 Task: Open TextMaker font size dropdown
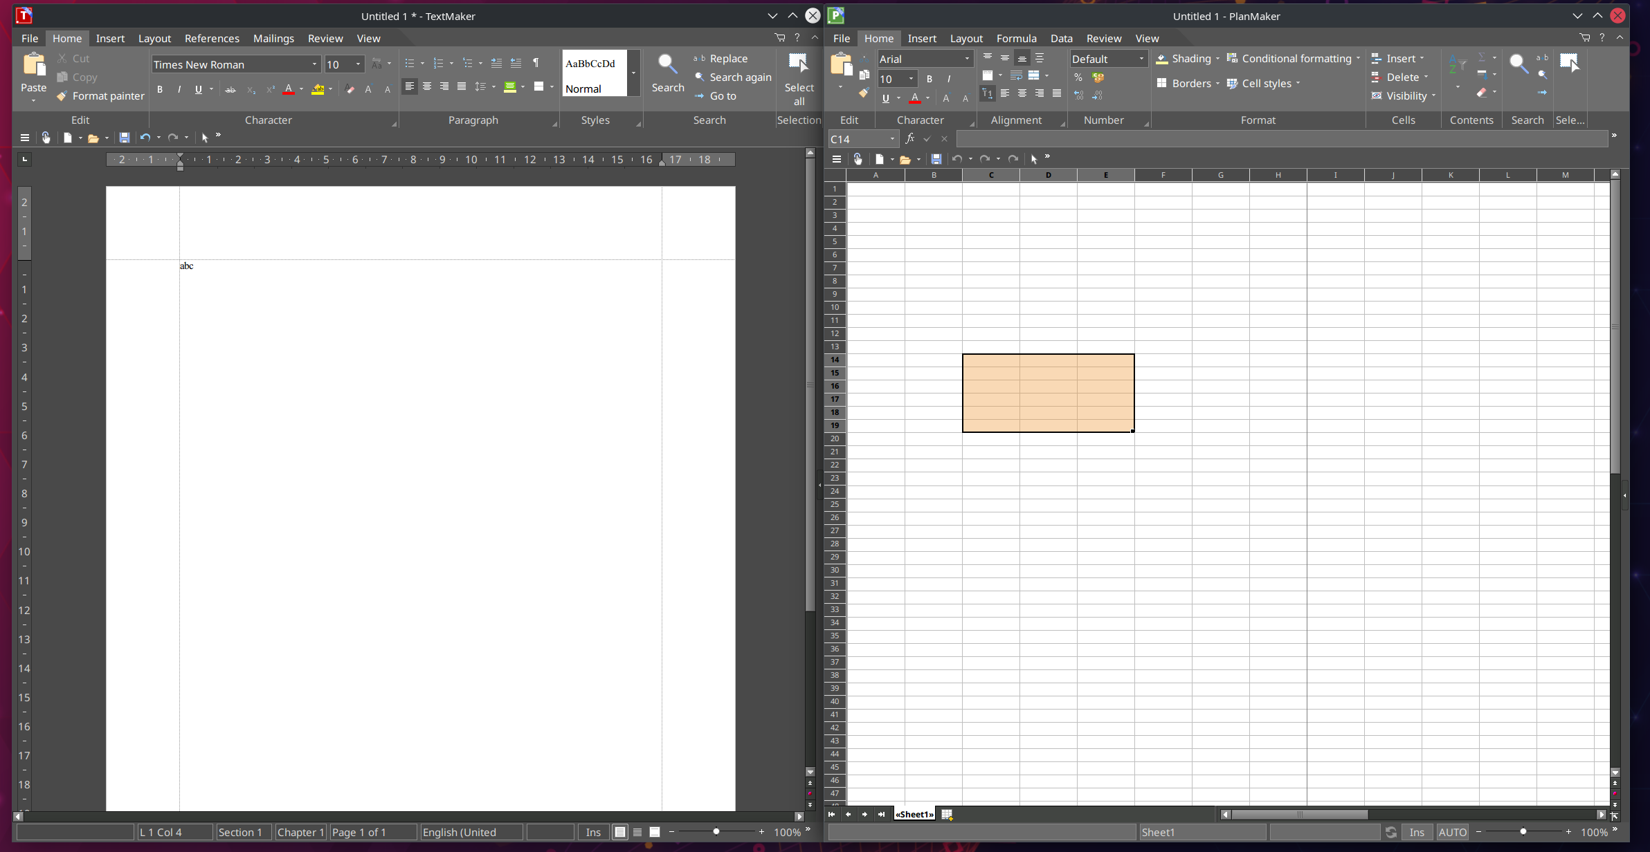click(x=358, y=64)
